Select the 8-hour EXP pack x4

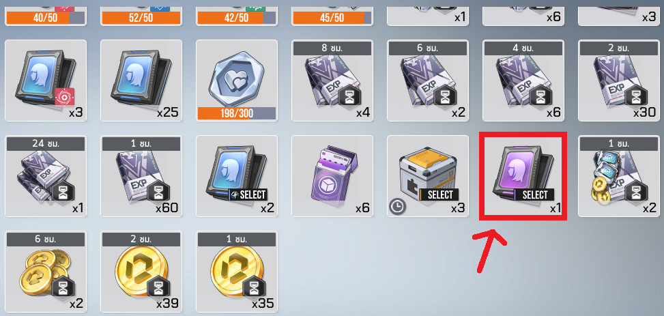click(332, 81)
